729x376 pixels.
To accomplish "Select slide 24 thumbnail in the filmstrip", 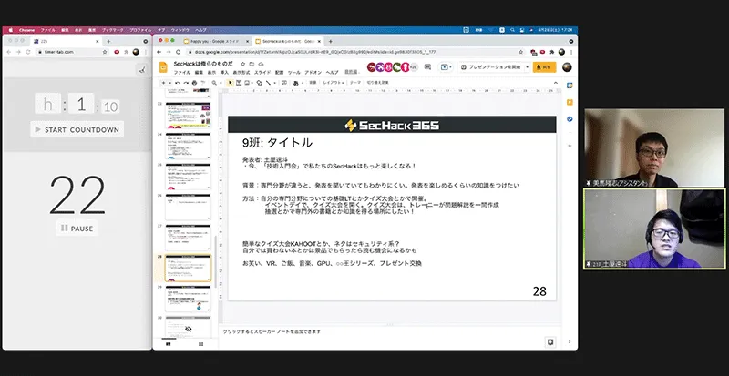I will tap(189, 146).
